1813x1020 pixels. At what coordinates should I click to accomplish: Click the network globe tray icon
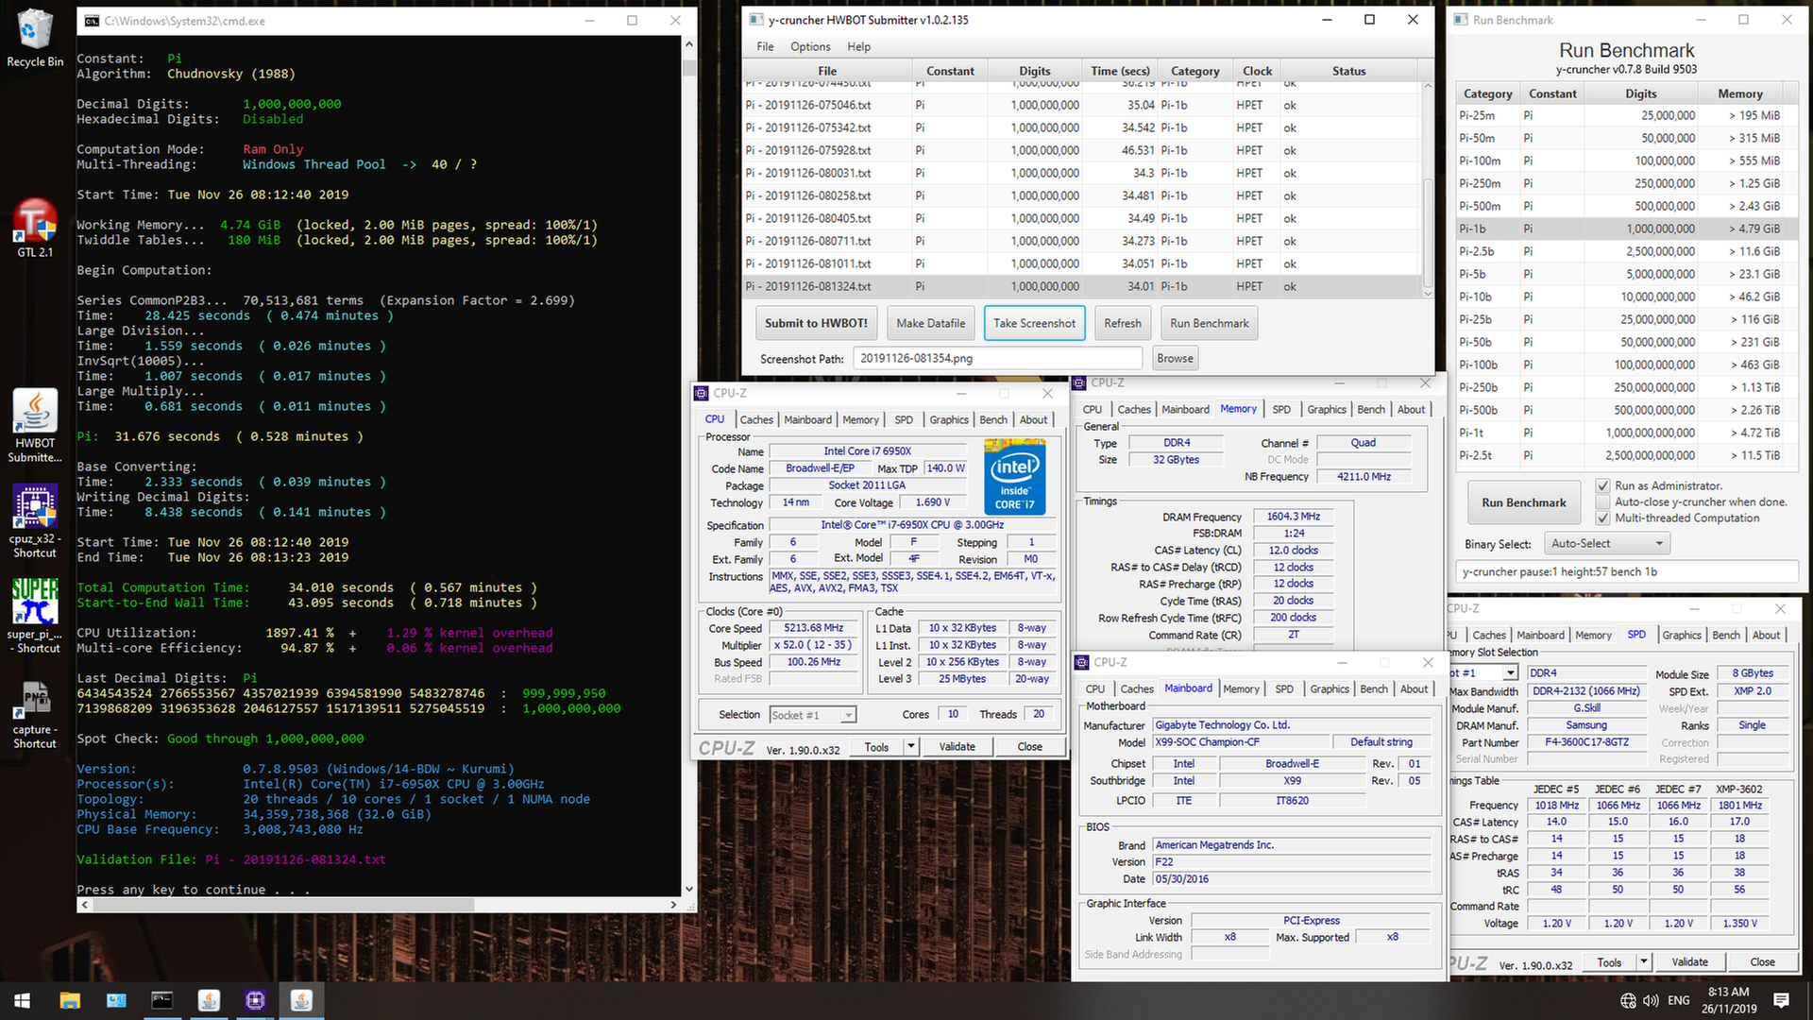click(x=1628, y=1000)
